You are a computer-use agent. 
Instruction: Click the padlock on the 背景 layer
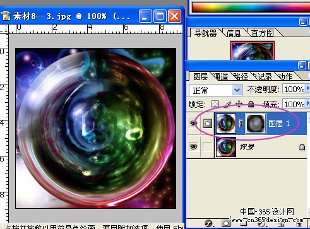coord(302,147)
